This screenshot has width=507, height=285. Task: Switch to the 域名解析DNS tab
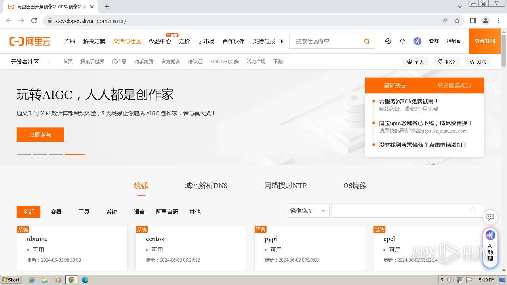206,186
